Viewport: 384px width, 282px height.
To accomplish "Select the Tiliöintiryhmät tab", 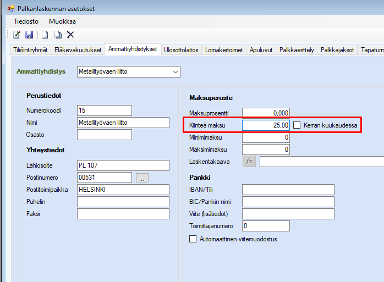I will (30, 50).
